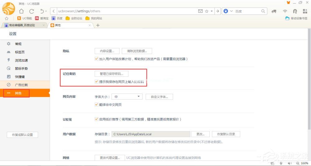This screenshot has width=311, height=166.
Task: Click the magnifier search icon in the search box
Action: 263,11
